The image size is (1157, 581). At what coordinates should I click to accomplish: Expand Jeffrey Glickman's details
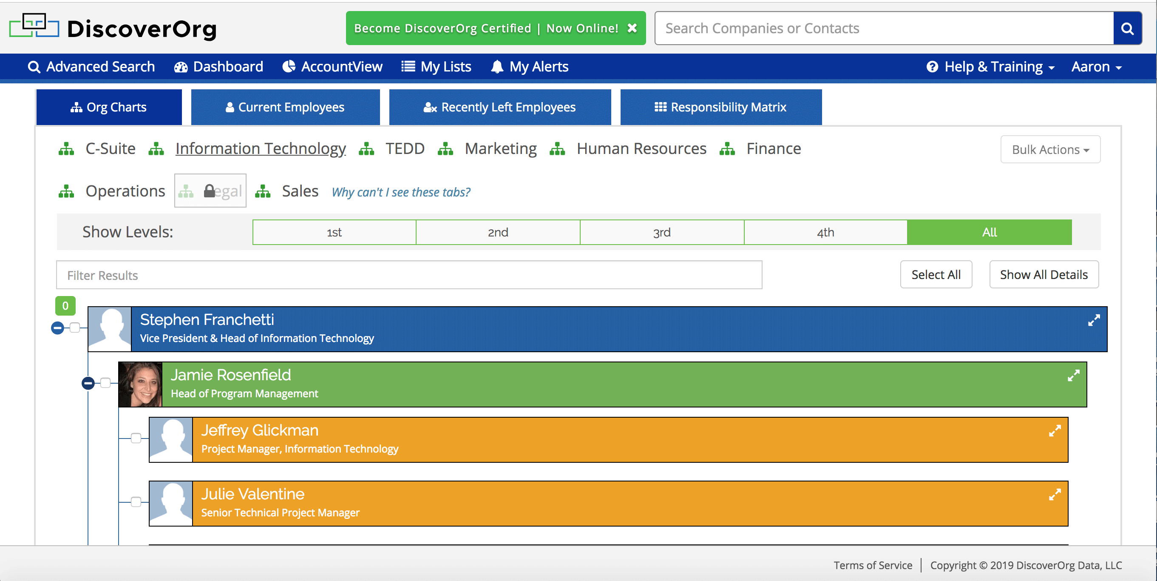point(1055,430)
